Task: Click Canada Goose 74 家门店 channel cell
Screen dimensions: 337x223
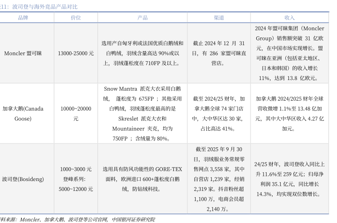Action: click(x=219, y=113)
